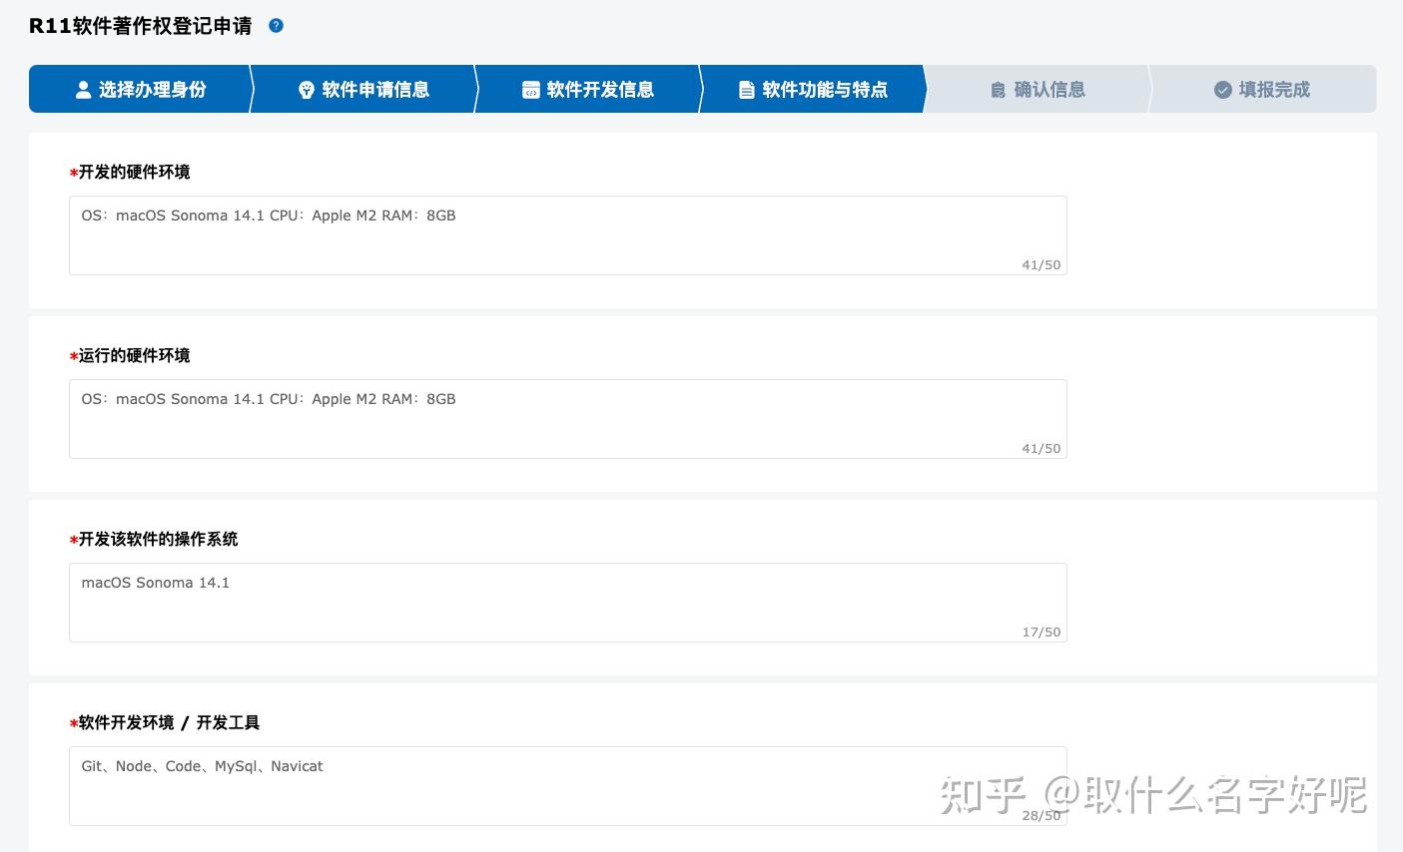Open 确认信息 step

(x=1038, y=89)
